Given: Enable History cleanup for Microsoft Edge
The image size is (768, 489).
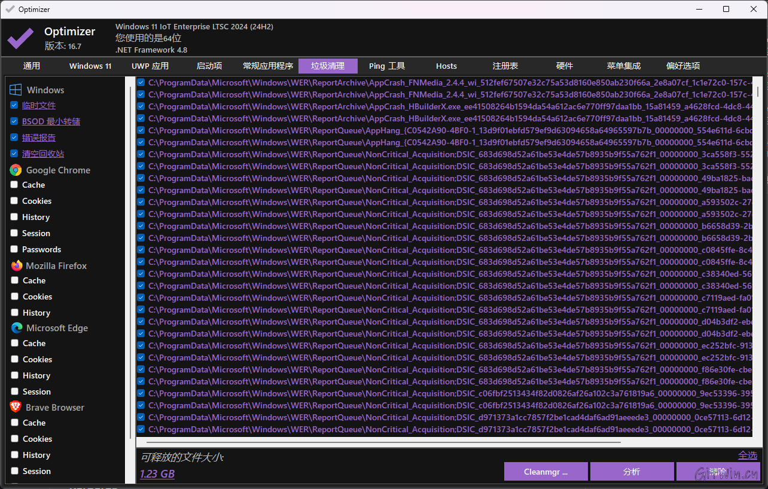Looking at the screenshot, I should click(x=13, y=375).
